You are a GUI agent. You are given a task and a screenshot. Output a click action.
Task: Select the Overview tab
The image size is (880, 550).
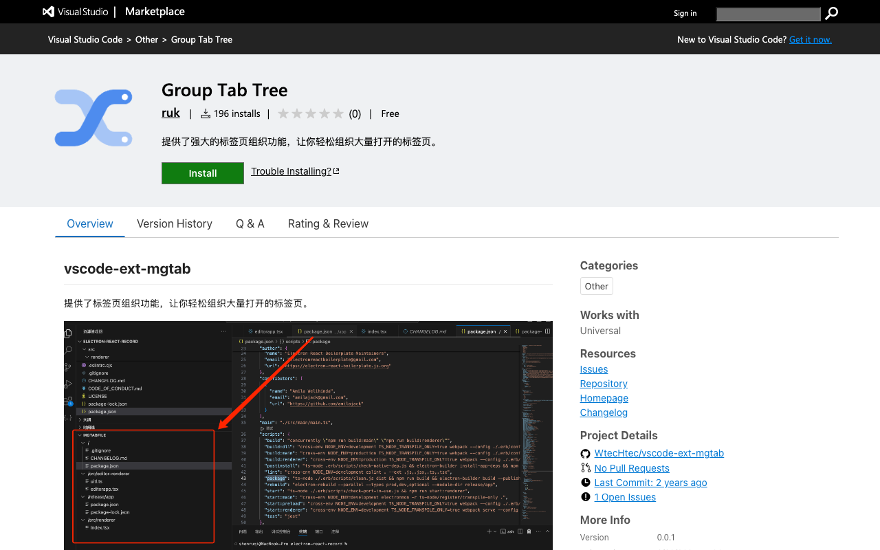90,223
